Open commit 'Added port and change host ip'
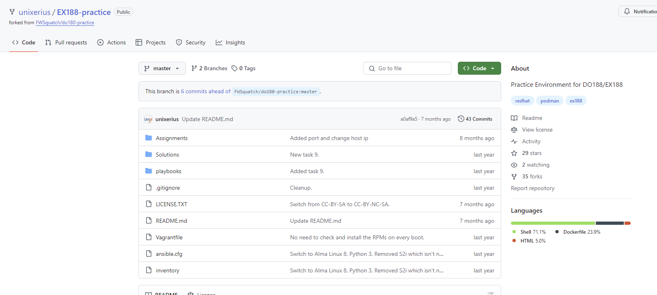 click(329, 138)
